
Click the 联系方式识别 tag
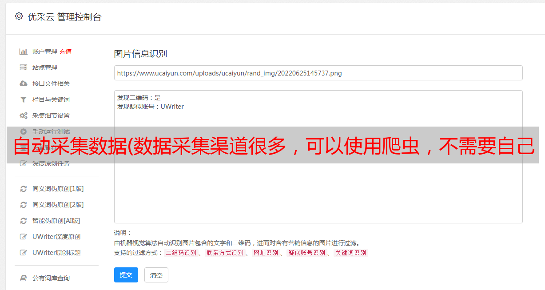coord(225,253)
